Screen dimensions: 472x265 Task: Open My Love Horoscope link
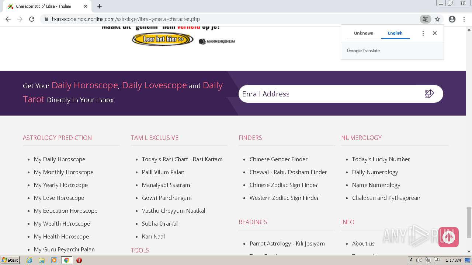pos(59,198)
